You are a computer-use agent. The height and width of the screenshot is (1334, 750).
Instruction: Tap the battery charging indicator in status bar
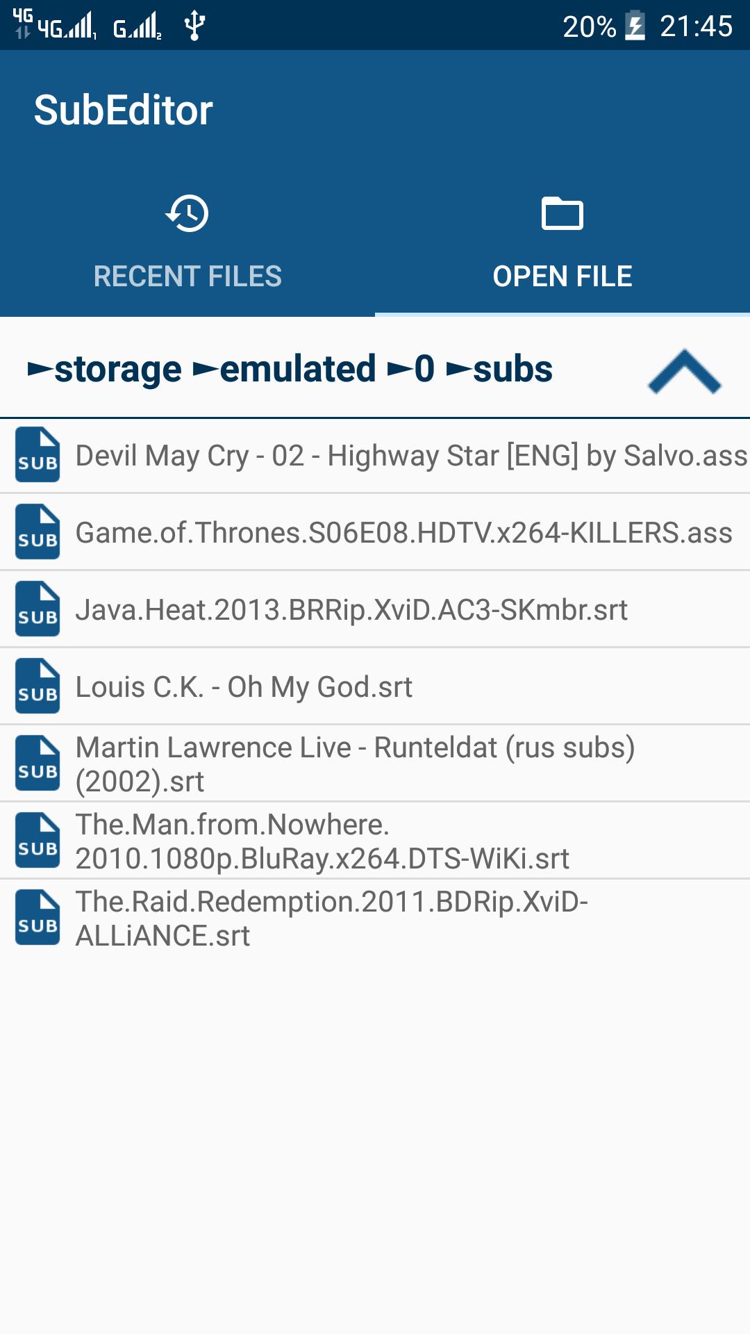(635, 27)
